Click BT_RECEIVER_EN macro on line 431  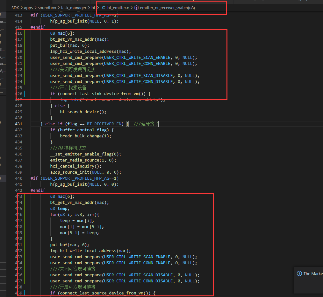[104, 124]
